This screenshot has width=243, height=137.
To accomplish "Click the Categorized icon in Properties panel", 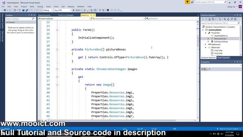I will (202, 69).
